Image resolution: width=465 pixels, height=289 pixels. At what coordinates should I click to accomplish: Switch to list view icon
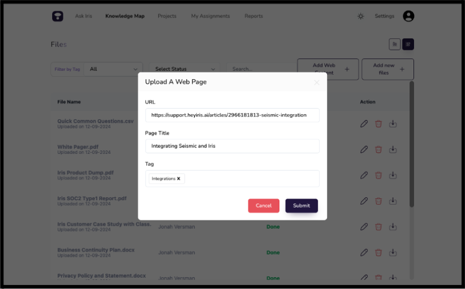coord(408,45)
